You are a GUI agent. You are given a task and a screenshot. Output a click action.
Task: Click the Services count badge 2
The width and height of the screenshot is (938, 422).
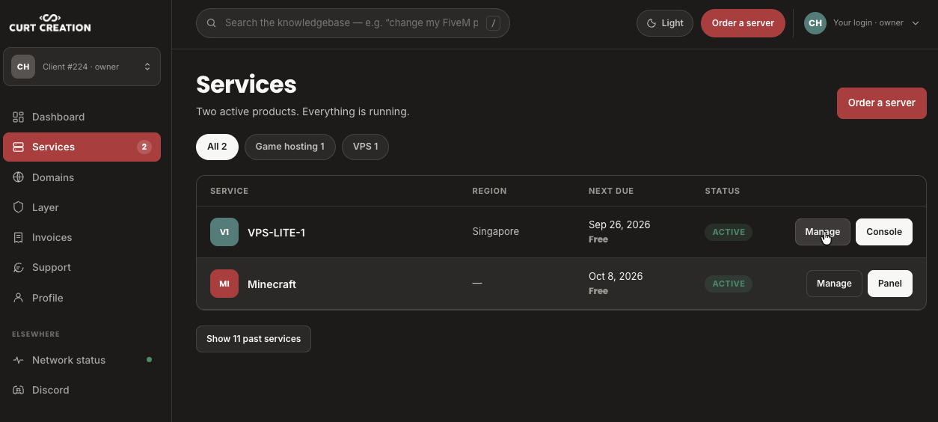(x=144, y=147)
